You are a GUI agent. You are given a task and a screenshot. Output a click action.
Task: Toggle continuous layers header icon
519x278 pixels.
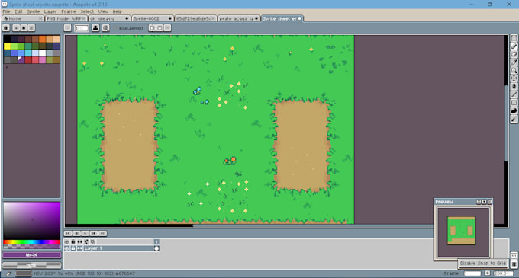tap(80, 242)
